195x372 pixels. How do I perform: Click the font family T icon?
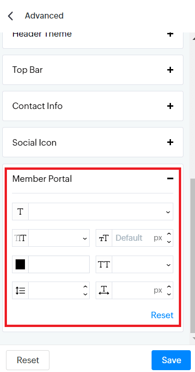20,212
